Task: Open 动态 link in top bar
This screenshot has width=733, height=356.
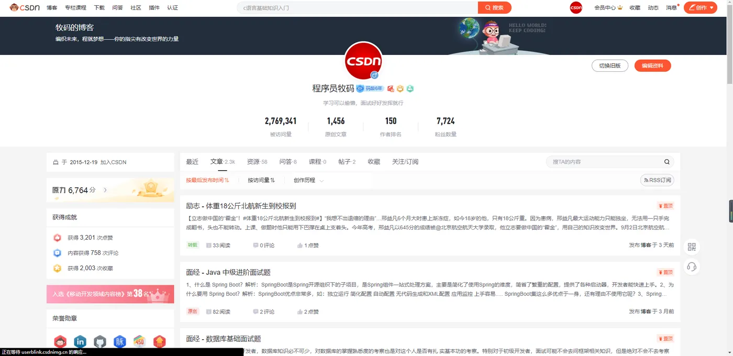Action: [x=653, y=8]
